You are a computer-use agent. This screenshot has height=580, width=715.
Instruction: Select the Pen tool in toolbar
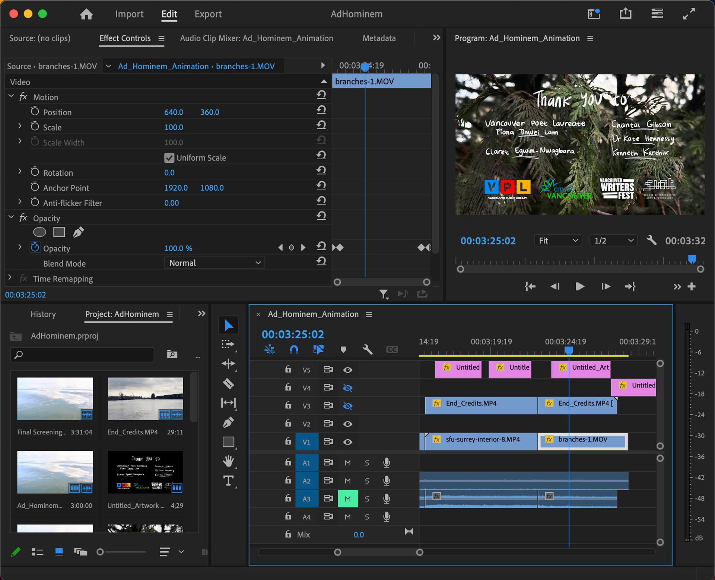(x=228, y=422)
